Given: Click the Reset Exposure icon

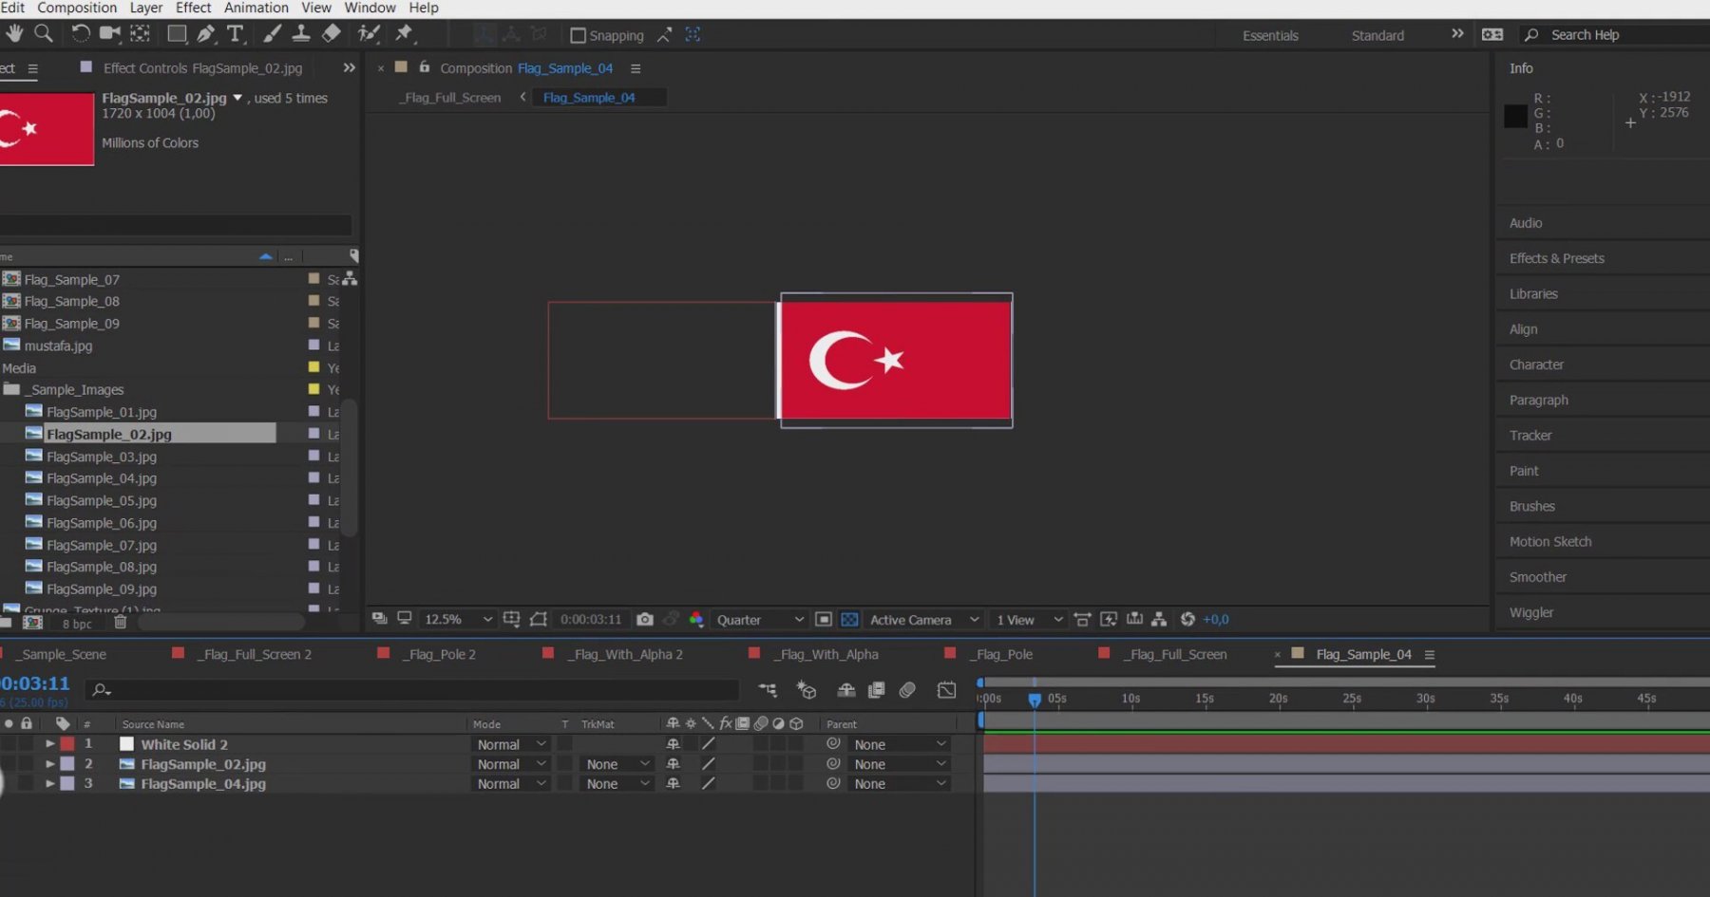Looking at the screenshot, I should click(x=1187, y=619).
